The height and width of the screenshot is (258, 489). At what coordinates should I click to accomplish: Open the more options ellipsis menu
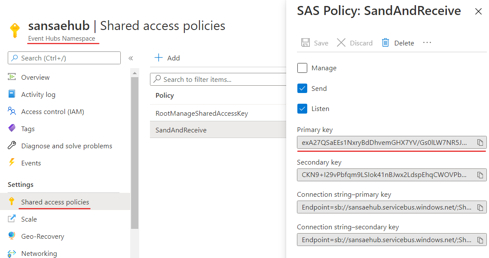coord(427,43)
